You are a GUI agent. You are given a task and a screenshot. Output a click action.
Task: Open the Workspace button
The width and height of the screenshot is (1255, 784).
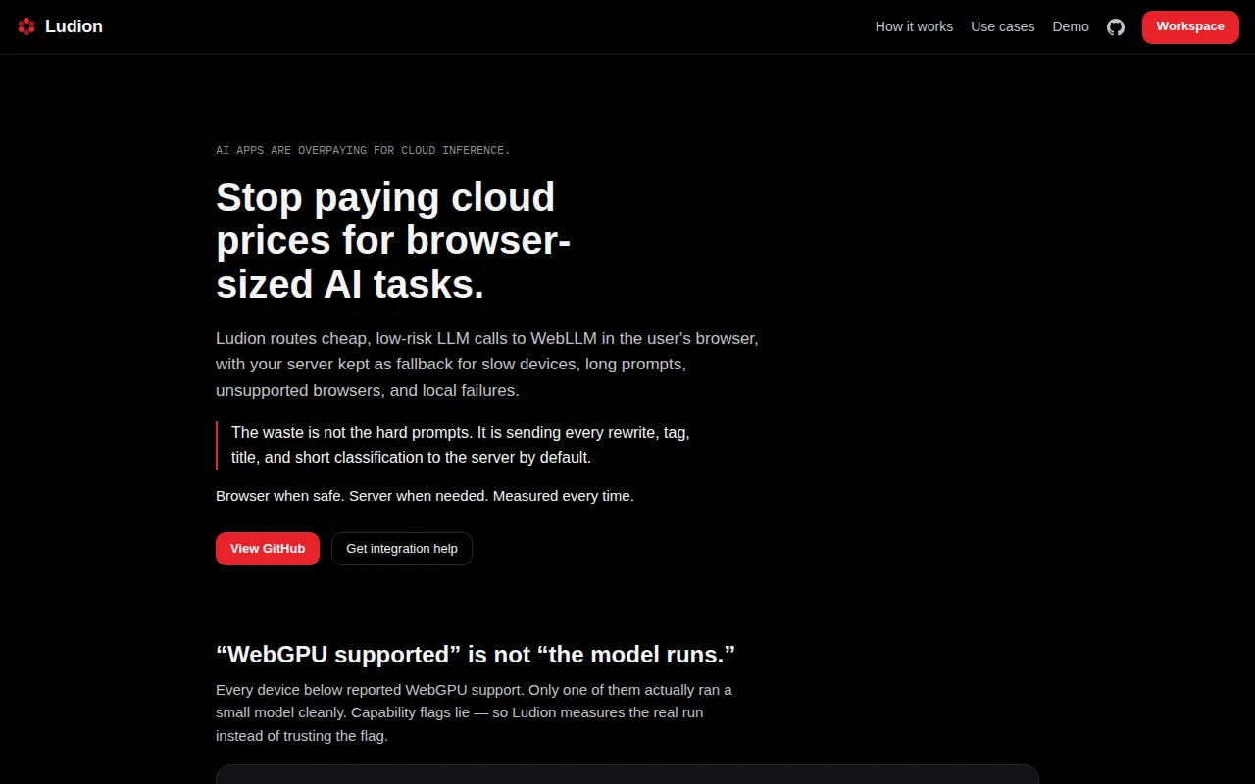(x=1190, y=26)
